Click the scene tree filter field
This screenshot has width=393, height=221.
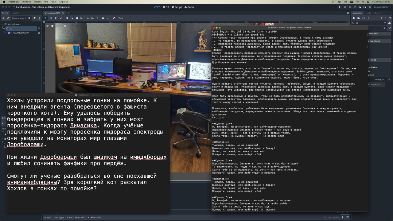tap(19, 18)
